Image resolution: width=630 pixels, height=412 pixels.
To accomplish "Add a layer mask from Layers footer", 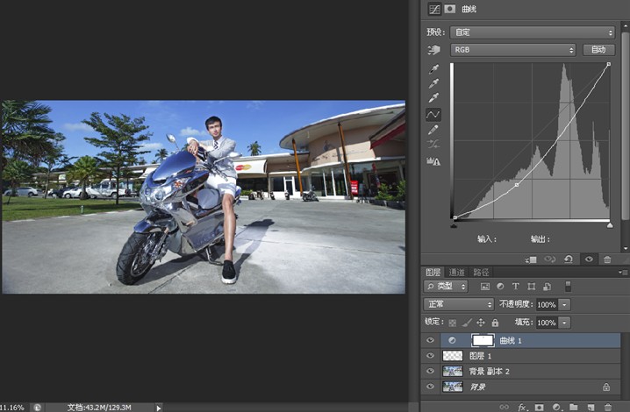I will click(x=539, y=407).
